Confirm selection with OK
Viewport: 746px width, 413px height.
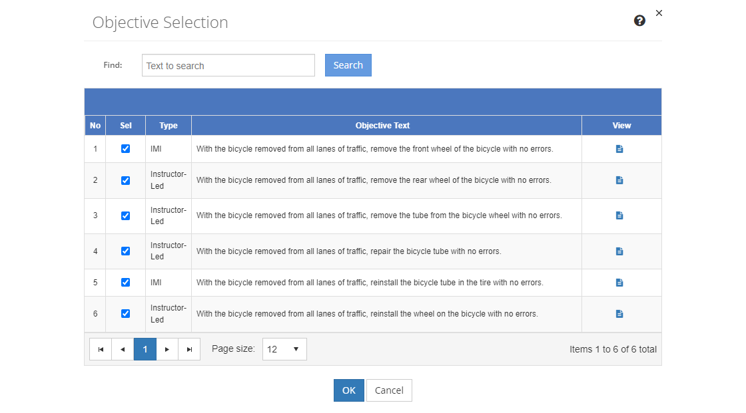click(349, 390)
